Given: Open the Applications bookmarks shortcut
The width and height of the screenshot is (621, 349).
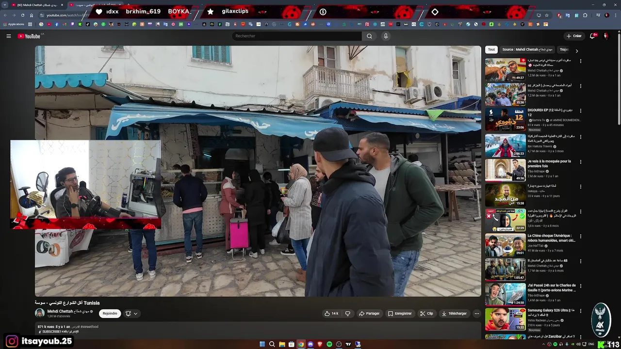Looking at the screenshot, I should [14, 24].
